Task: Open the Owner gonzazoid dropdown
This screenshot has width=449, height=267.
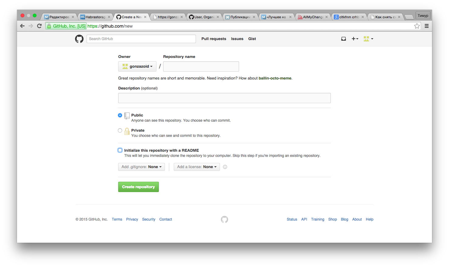Action: [137, 66]
